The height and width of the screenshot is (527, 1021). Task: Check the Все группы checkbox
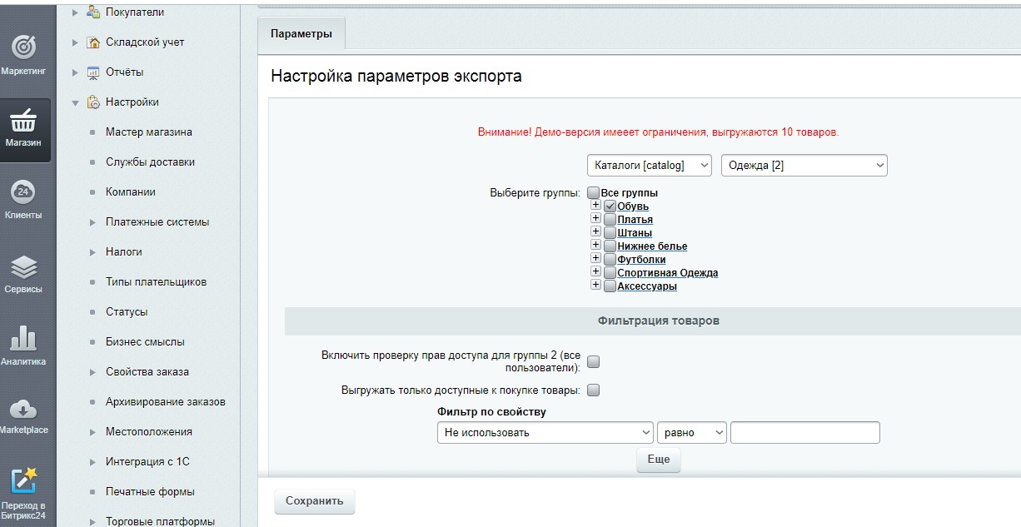593,192
